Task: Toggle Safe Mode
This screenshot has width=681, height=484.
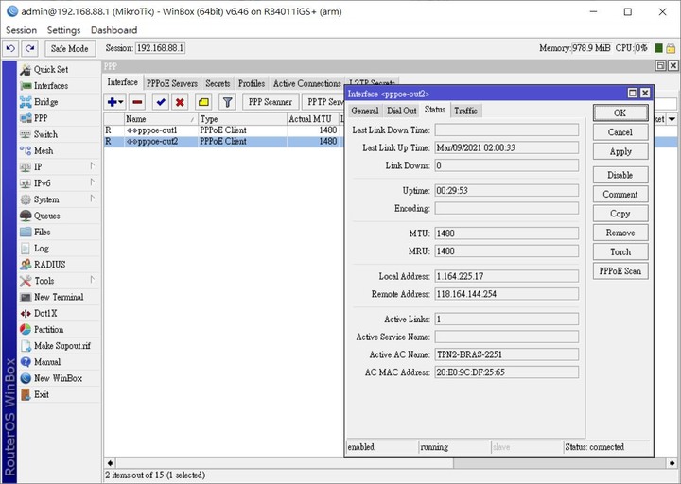Action: pyautogui.click(x=69, y=48)
